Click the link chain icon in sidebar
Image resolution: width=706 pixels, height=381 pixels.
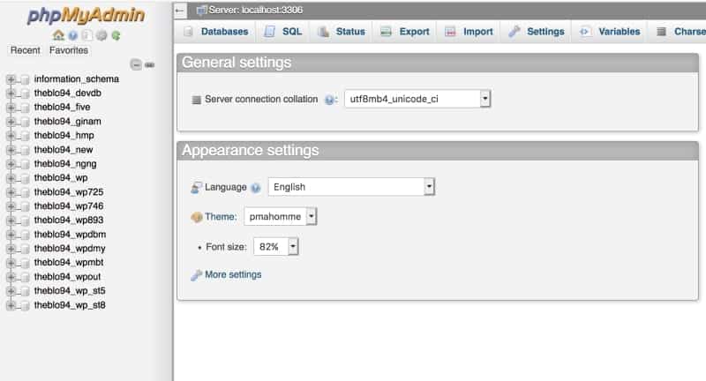pos(149,64)
